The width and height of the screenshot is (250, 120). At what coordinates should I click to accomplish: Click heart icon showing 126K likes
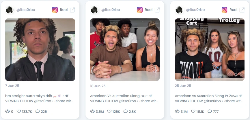(x=109, y=111)
